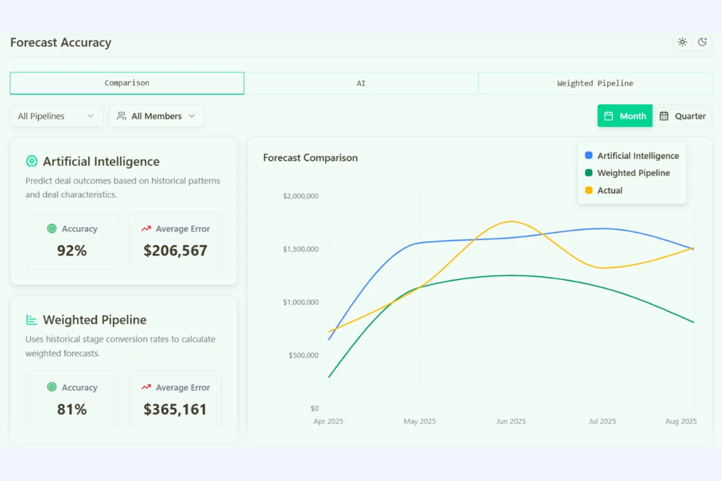Toggle the Actual line visibility in legend
Viewport: 722px width, 481px height.
(x=609, y=190)
